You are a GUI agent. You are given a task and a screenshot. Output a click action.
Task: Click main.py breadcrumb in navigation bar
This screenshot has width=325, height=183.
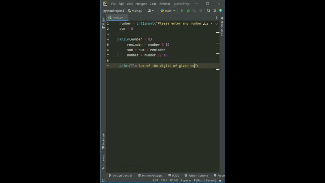[x=135, y=11]
